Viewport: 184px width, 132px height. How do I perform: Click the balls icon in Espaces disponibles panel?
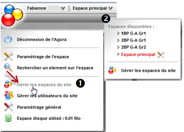(x=112, y=70)
